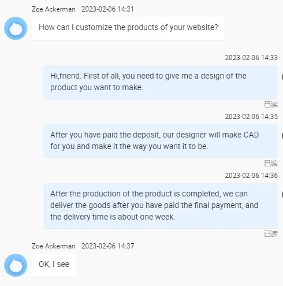Click the 14:31 timestamp
Screen dimensions: 283x286
coord(107,9)
